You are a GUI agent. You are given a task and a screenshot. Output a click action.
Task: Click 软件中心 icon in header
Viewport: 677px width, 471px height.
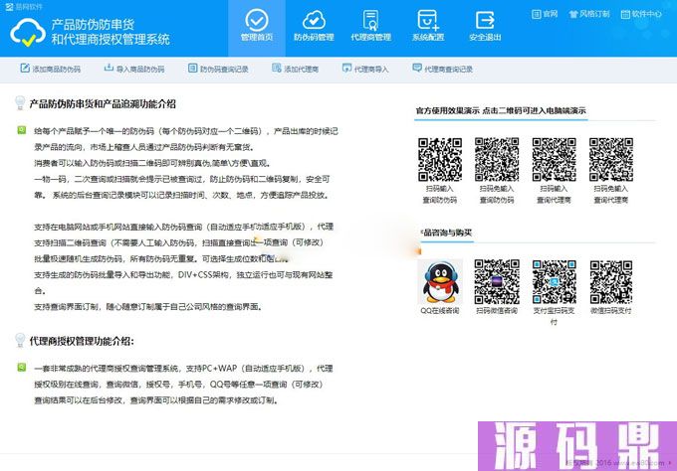625,14
